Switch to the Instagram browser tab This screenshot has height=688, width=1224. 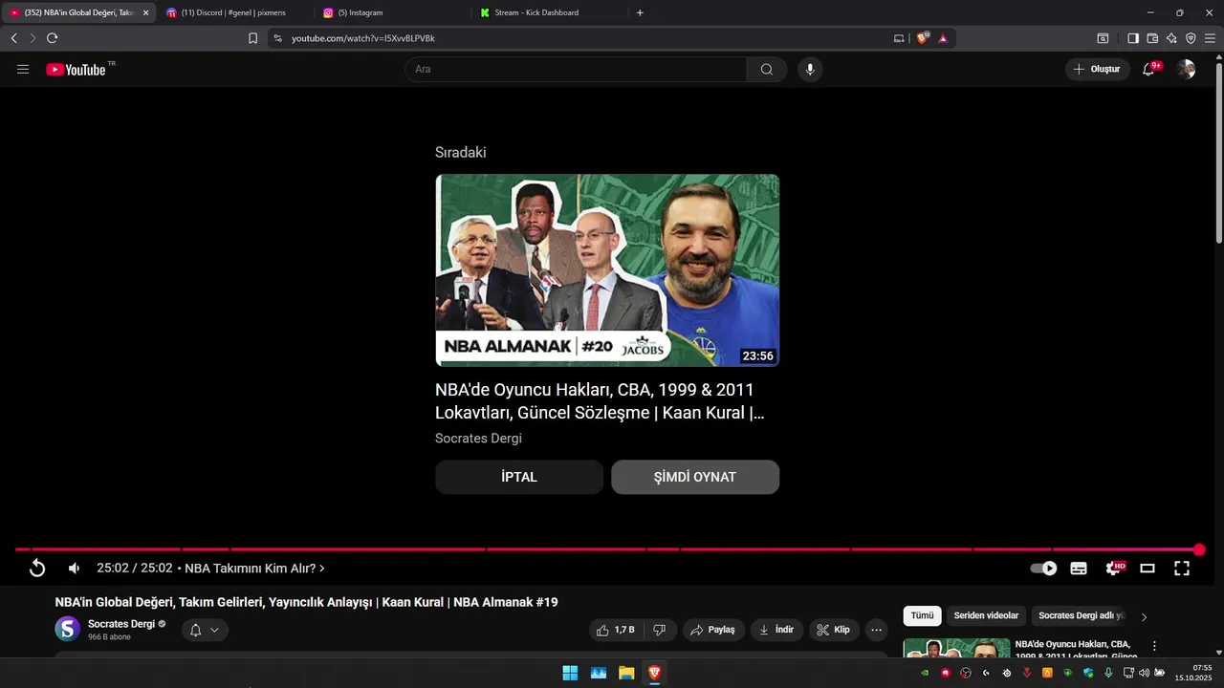pos(392,12)
